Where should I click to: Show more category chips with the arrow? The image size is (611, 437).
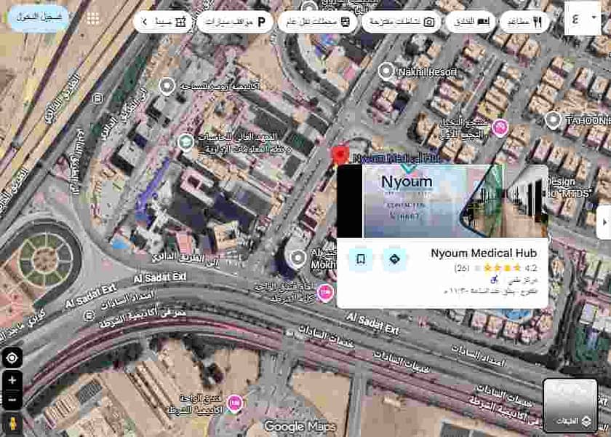[144, 22]
